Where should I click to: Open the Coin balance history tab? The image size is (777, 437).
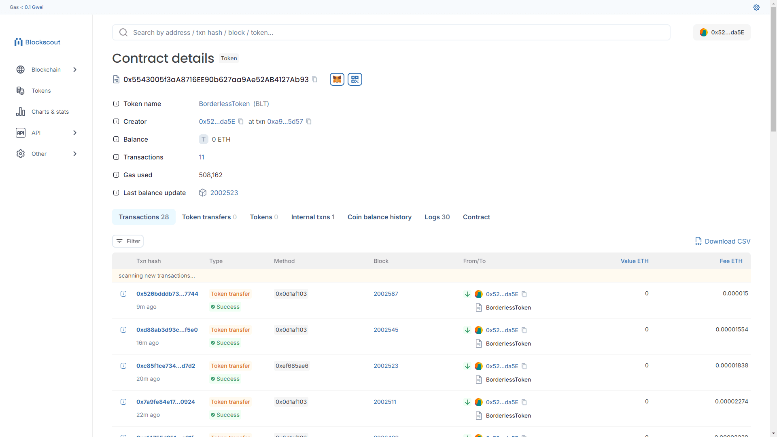pyautogui.click(x=379, y=217)
